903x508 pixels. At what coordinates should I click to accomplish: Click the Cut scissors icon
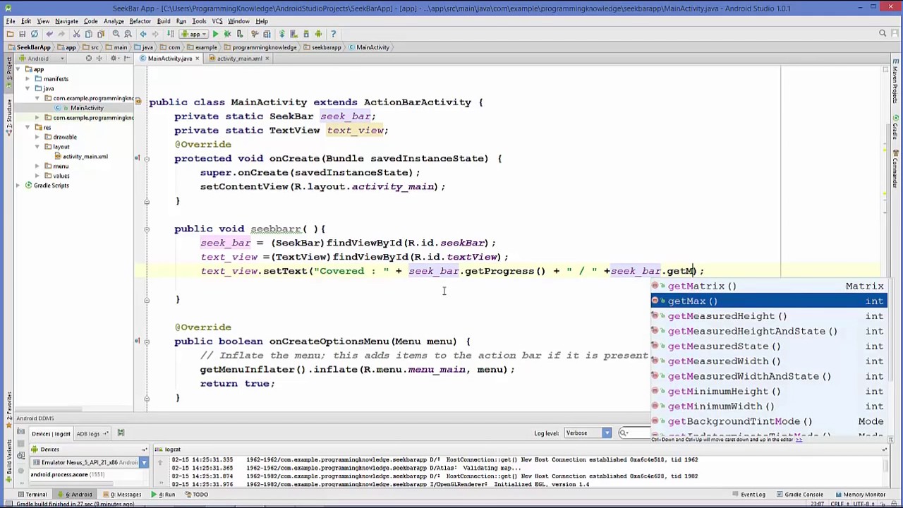coord(76,34)
